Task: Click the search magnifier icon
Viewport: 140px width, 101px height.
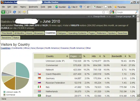Action: (x=137, y=12)
